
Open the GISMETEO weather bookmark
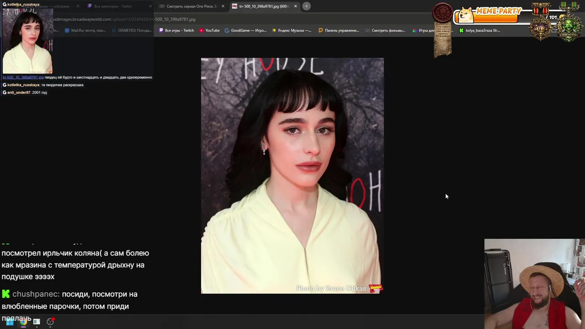131,30
